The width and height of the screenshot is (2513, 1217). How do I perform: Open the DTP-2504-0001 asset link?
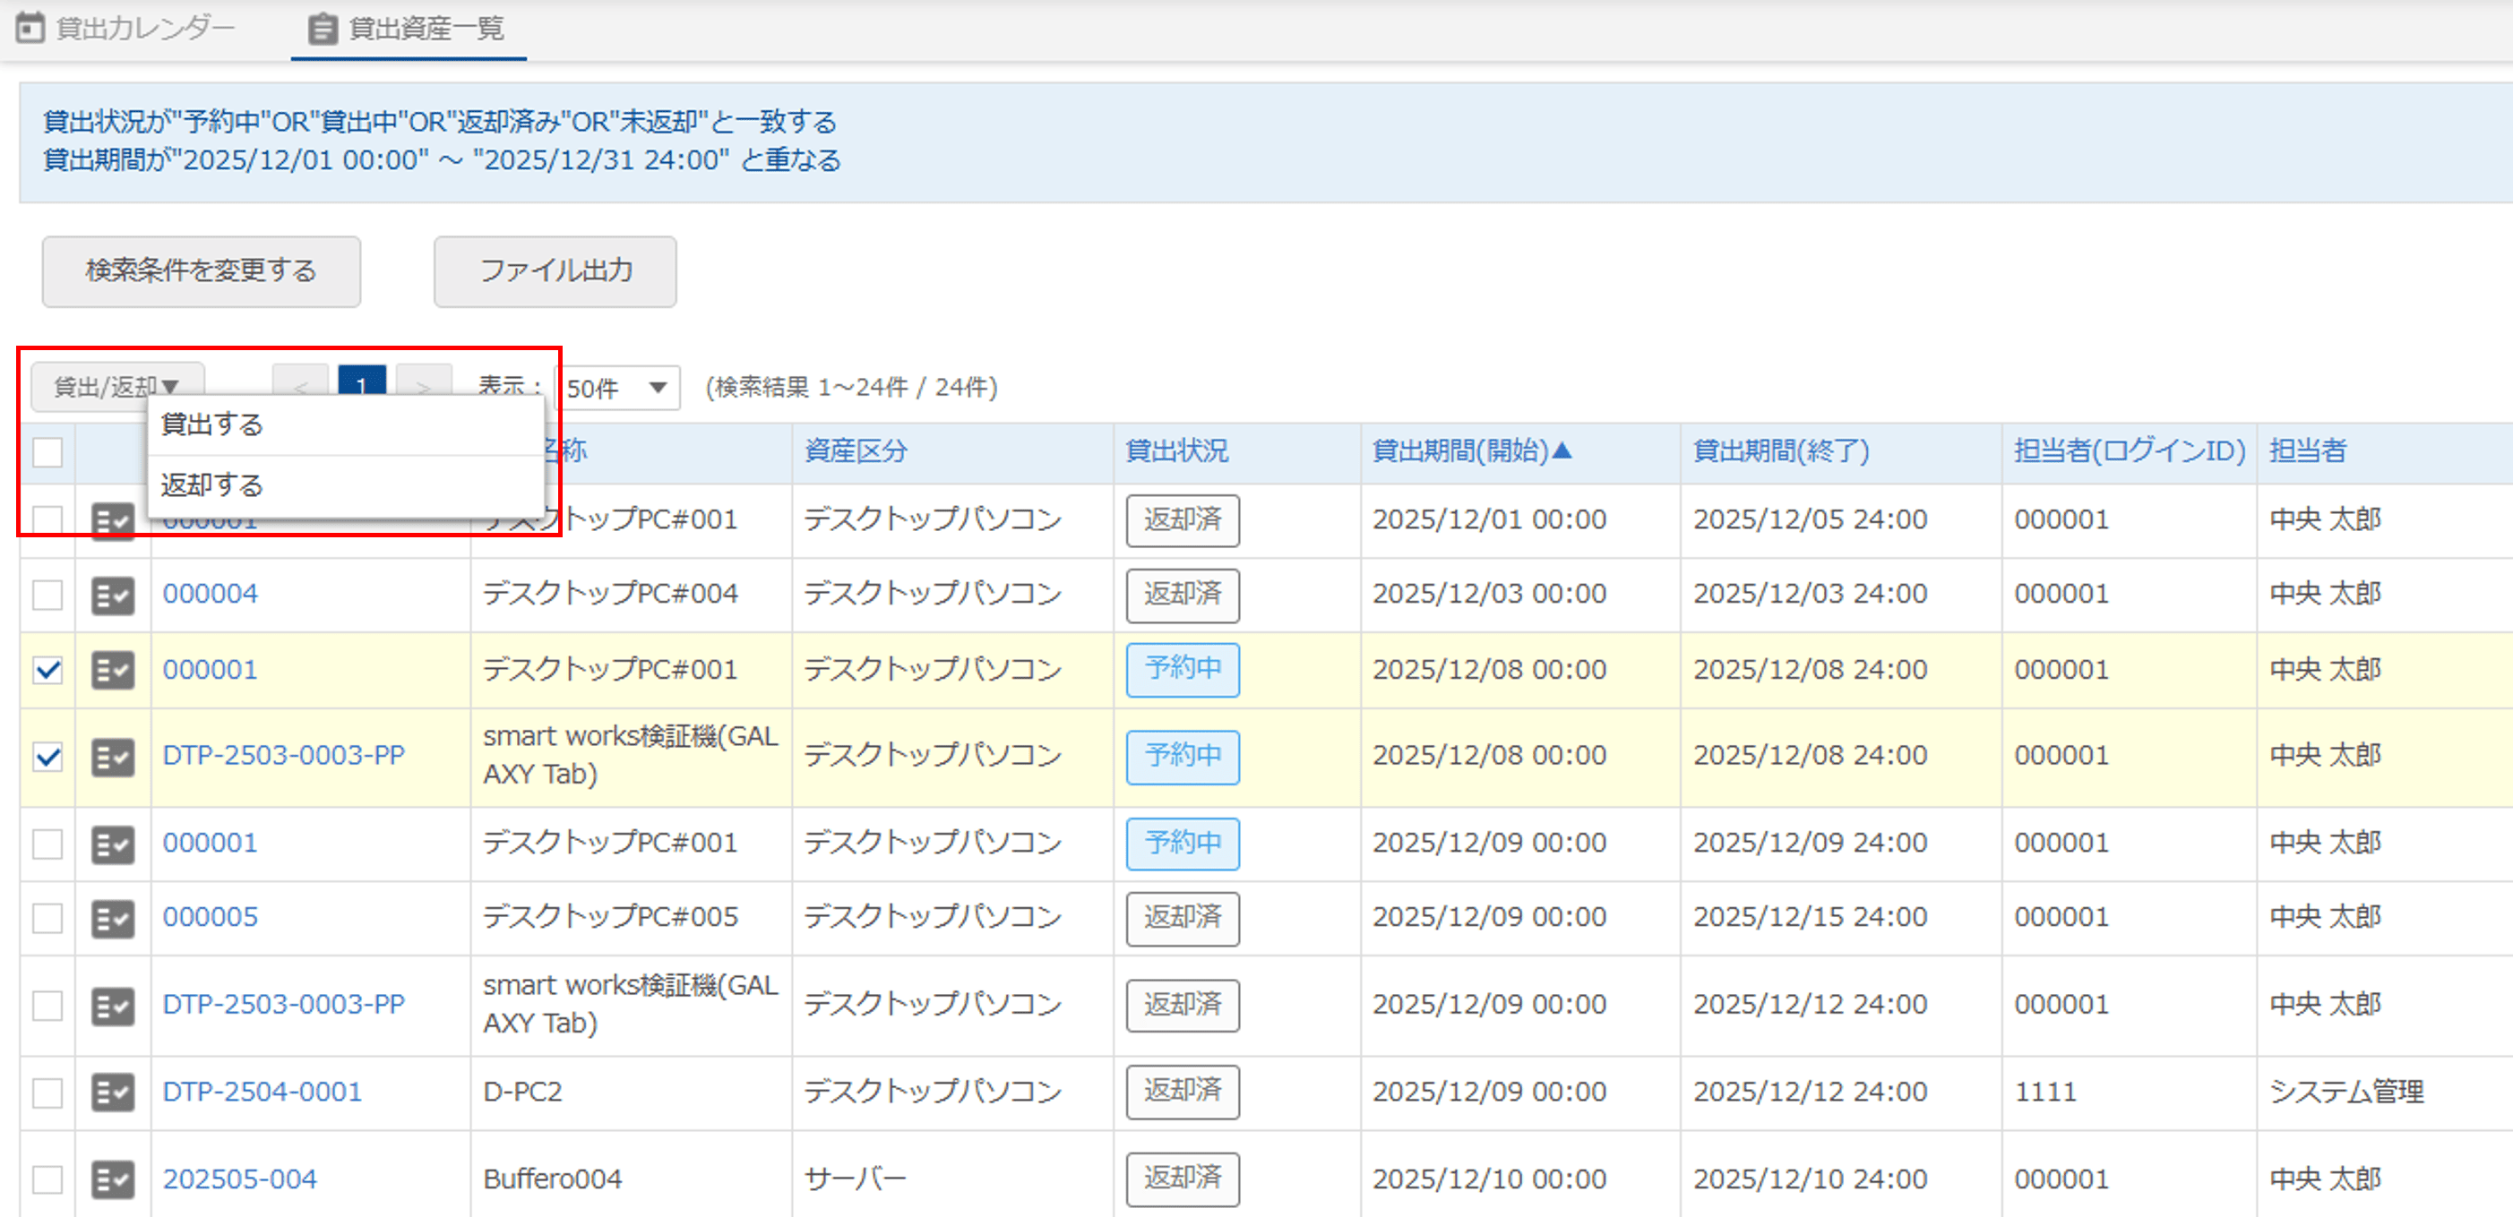click(262, 1092)
